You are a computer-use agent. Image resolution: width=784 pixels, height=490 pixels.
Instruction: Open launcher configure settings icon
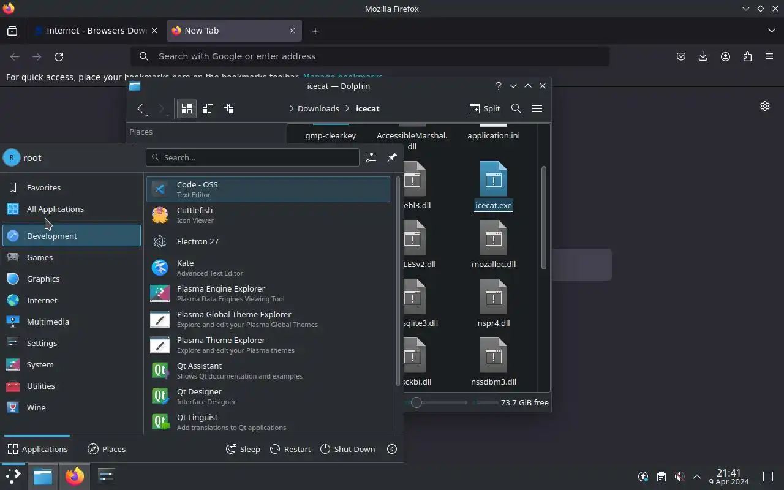coord(371,157)
